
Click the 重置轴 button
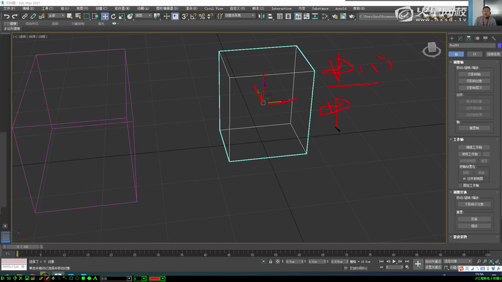[474, 128]
